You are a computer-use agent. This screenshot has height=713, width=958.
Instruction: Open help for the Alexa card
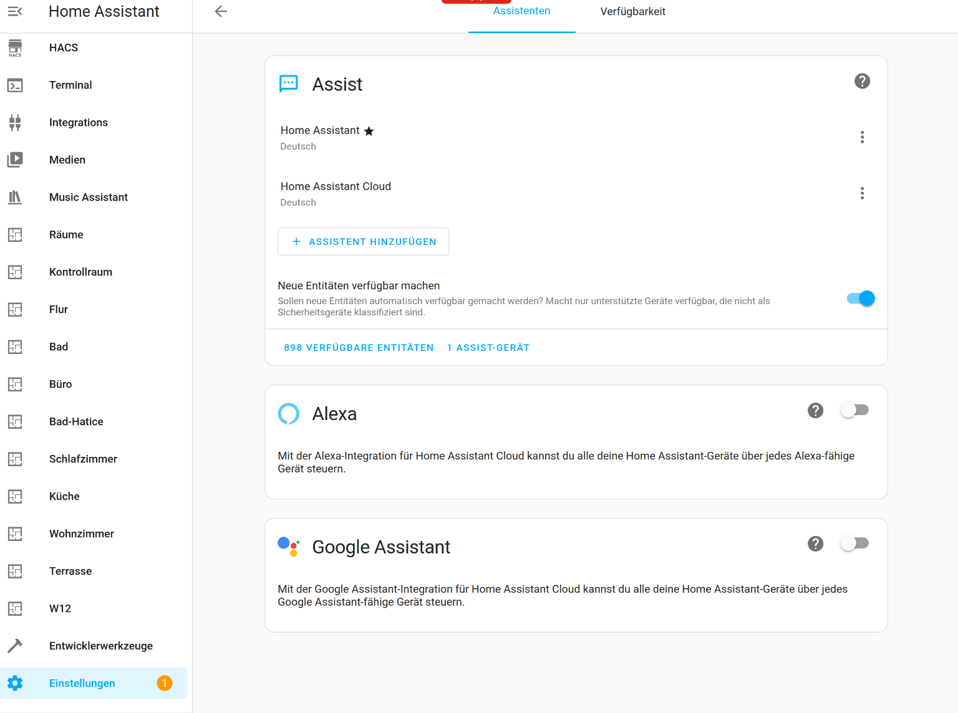[815, 410]
